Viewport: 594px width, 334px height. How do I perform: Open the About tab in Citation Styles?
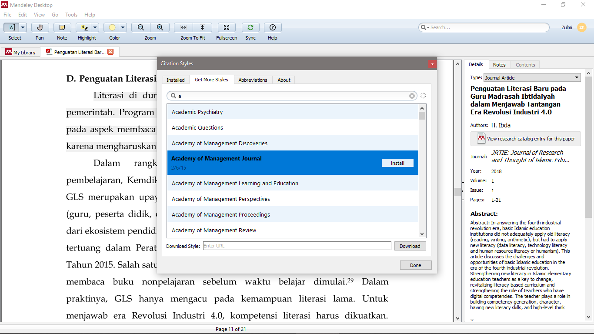(x=284, y=80)
